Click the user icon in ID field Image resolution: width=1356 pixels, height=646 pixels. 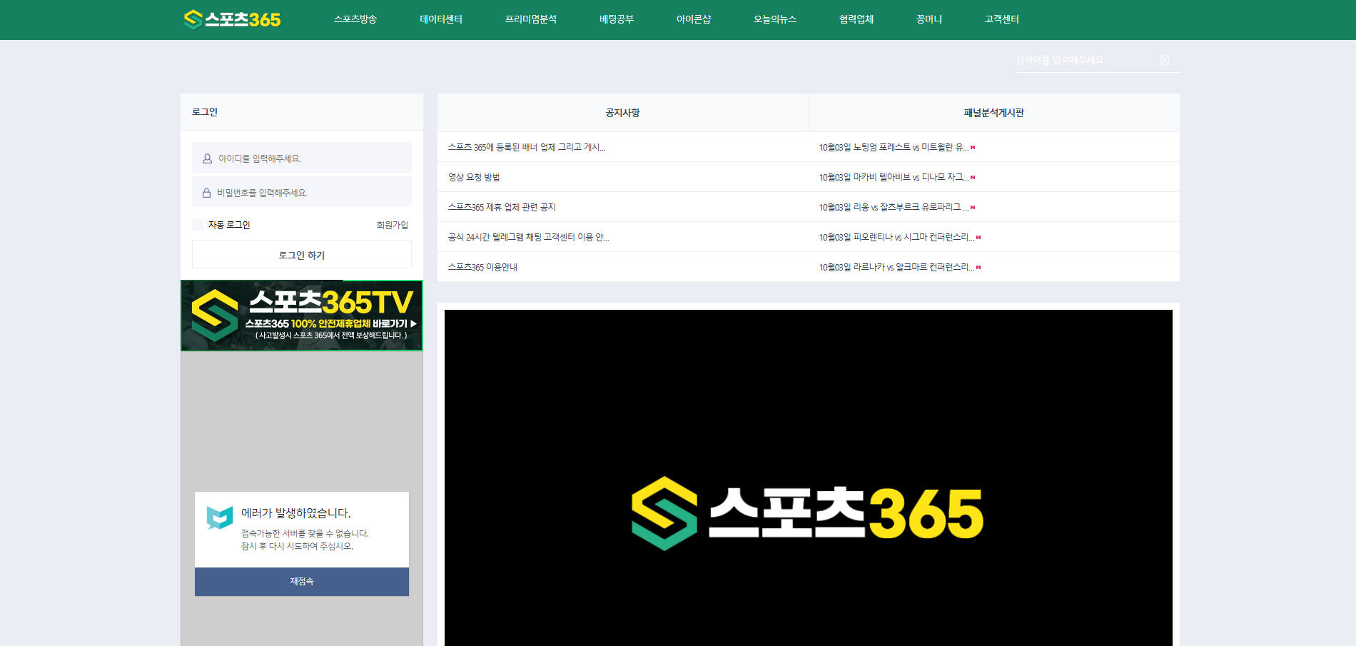click(x=207, y=158)
